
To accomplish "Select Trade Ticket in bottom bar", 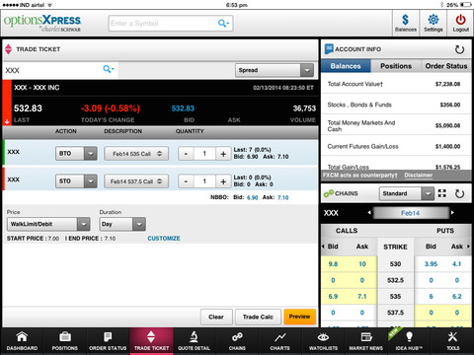I will [151, 341].
